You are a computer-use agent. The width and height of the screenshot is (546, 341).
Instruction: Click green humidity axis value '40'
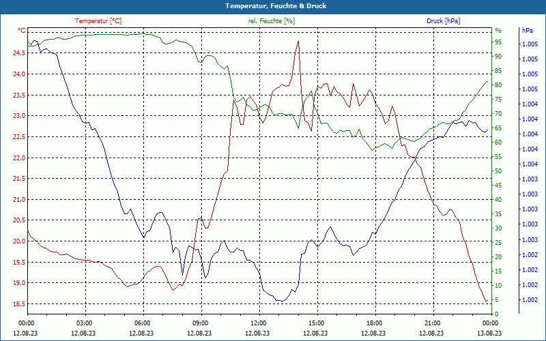pyautogui.click(x=498, y=200)
